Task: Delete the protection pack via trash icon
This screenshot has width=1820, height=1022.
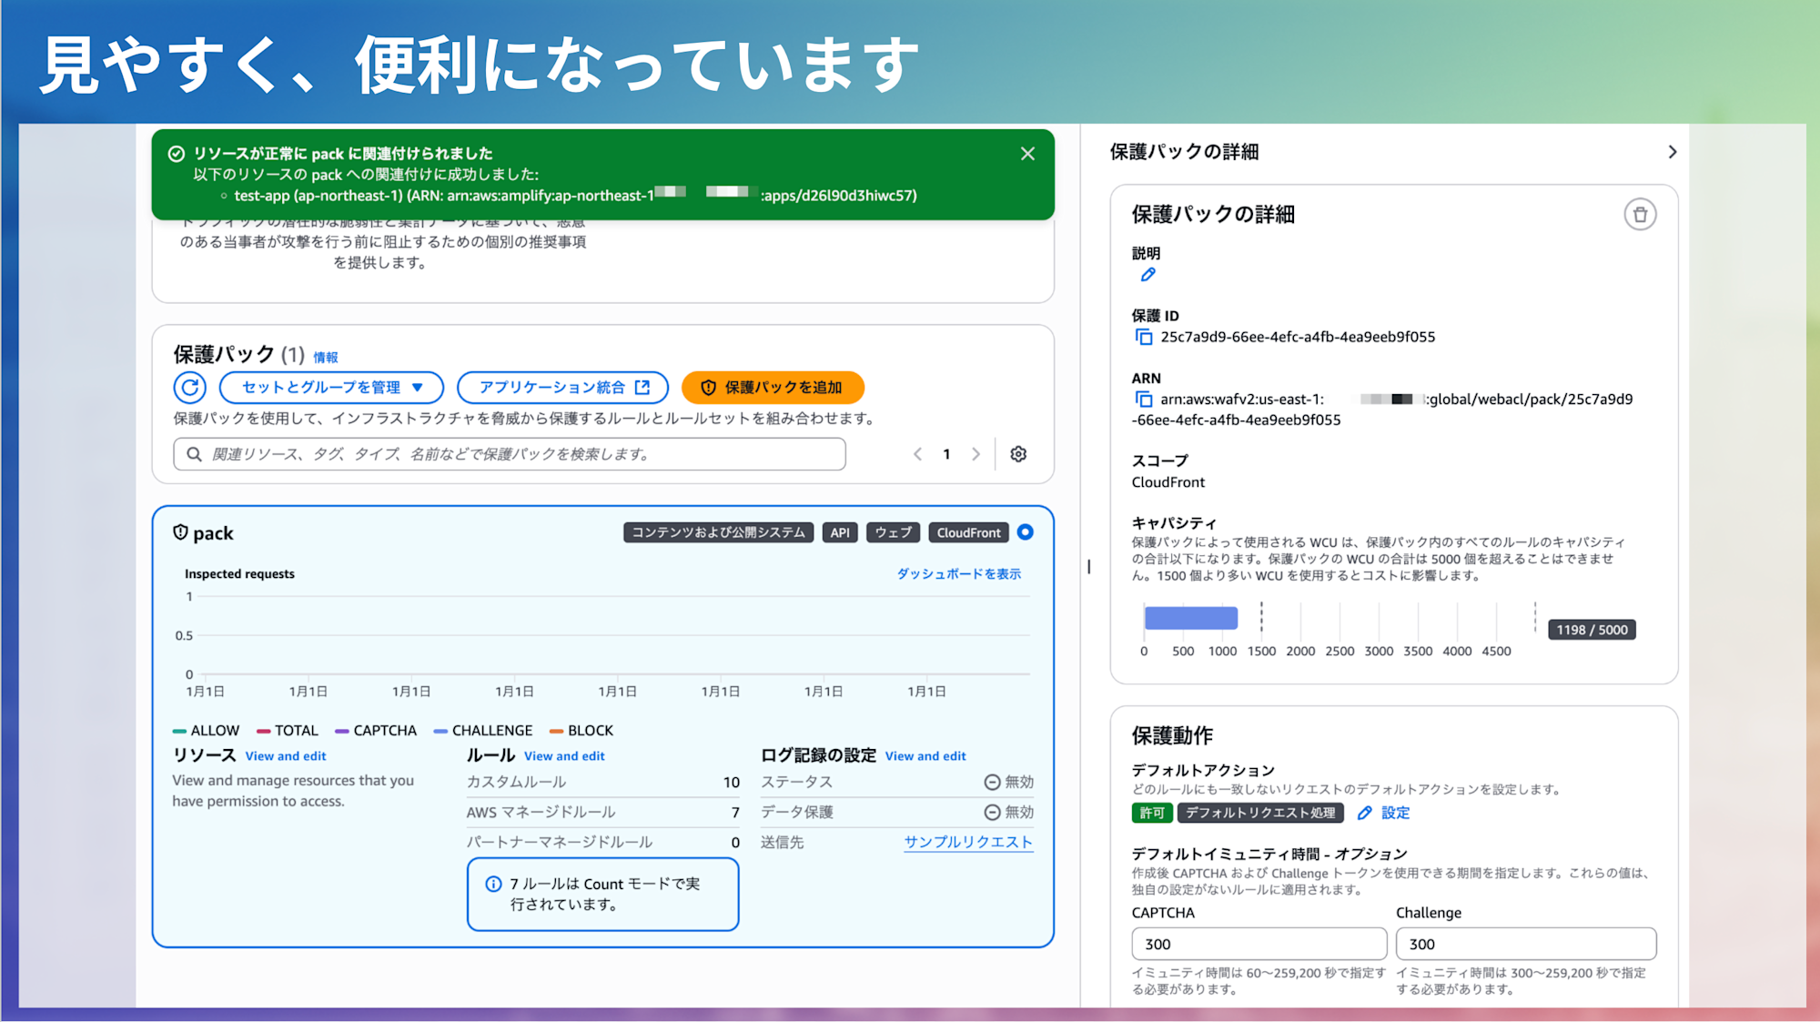Action: (1640, 215)
